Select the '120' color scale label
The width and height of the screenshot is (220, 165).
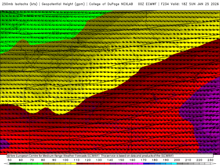(88, 160)
